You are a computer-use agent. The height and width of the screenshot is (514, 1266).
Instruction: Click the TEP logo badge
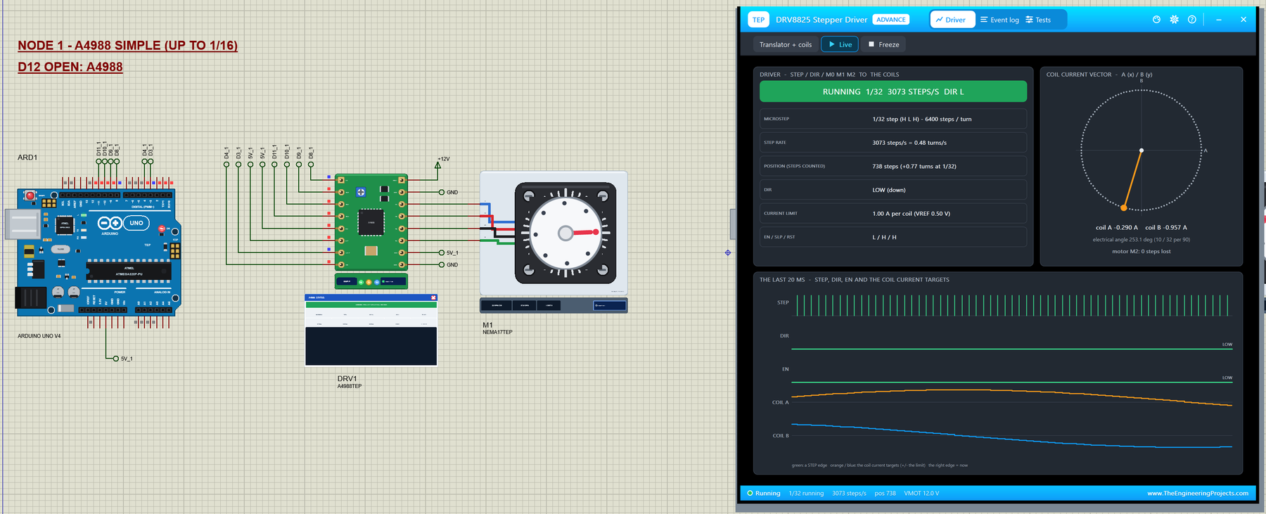pyautogui.click(x=758, y=20)
